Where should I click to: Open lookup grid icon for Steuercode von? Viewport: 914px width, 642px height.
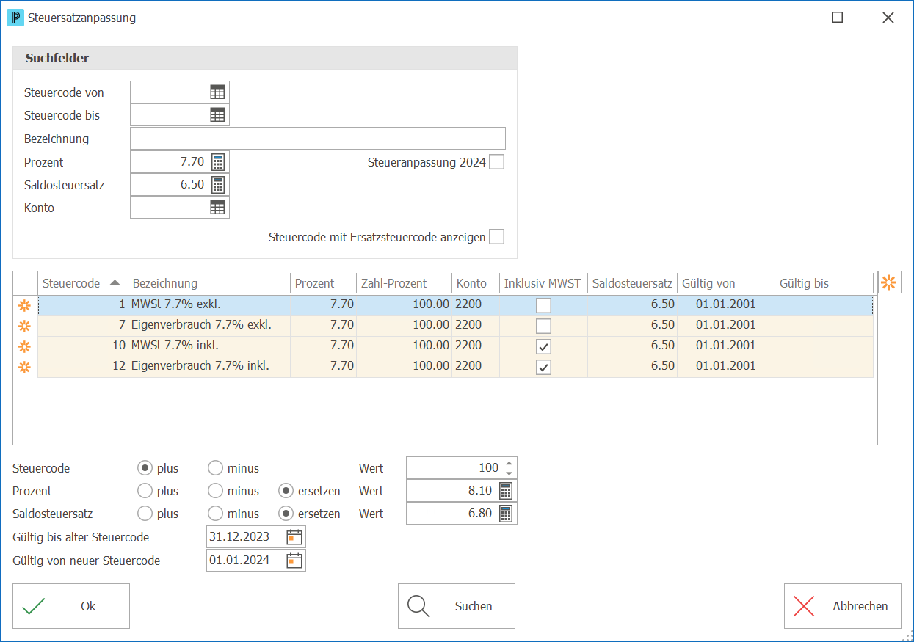click(x=217, y=92)
